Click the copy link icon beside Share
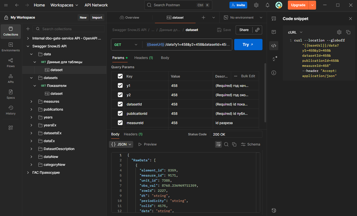357x216 pixels. click(258, 30)
